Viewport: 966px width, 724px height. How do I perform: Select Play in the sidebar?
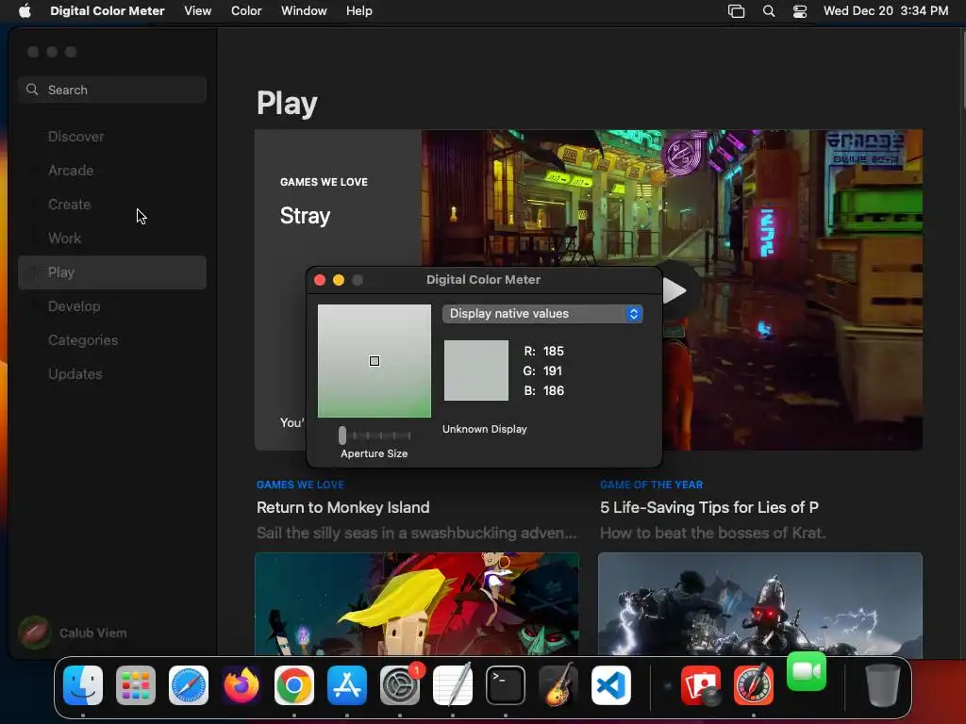112,272
